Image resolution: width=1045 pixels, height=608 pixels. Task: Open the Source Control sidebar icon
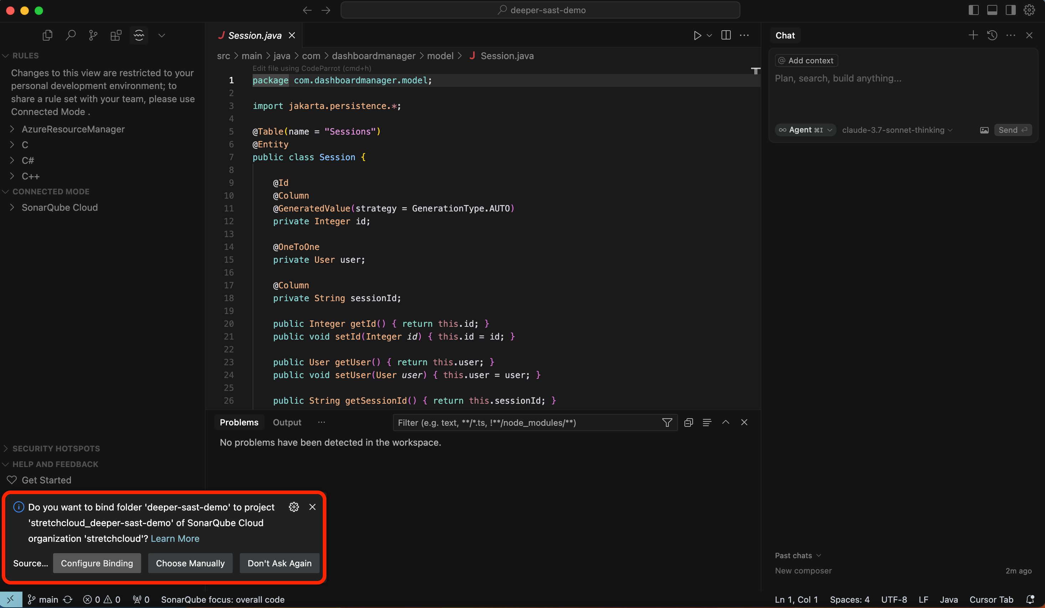(x=93, y=35)
